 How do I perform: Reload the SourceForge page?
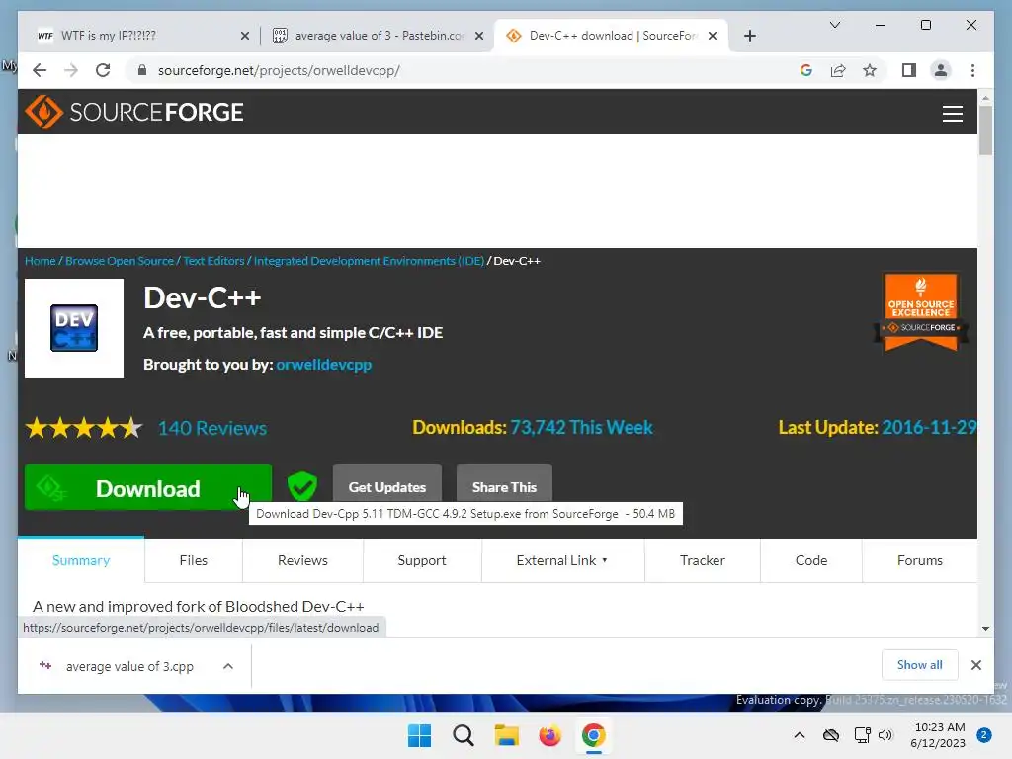coord(103,70)
